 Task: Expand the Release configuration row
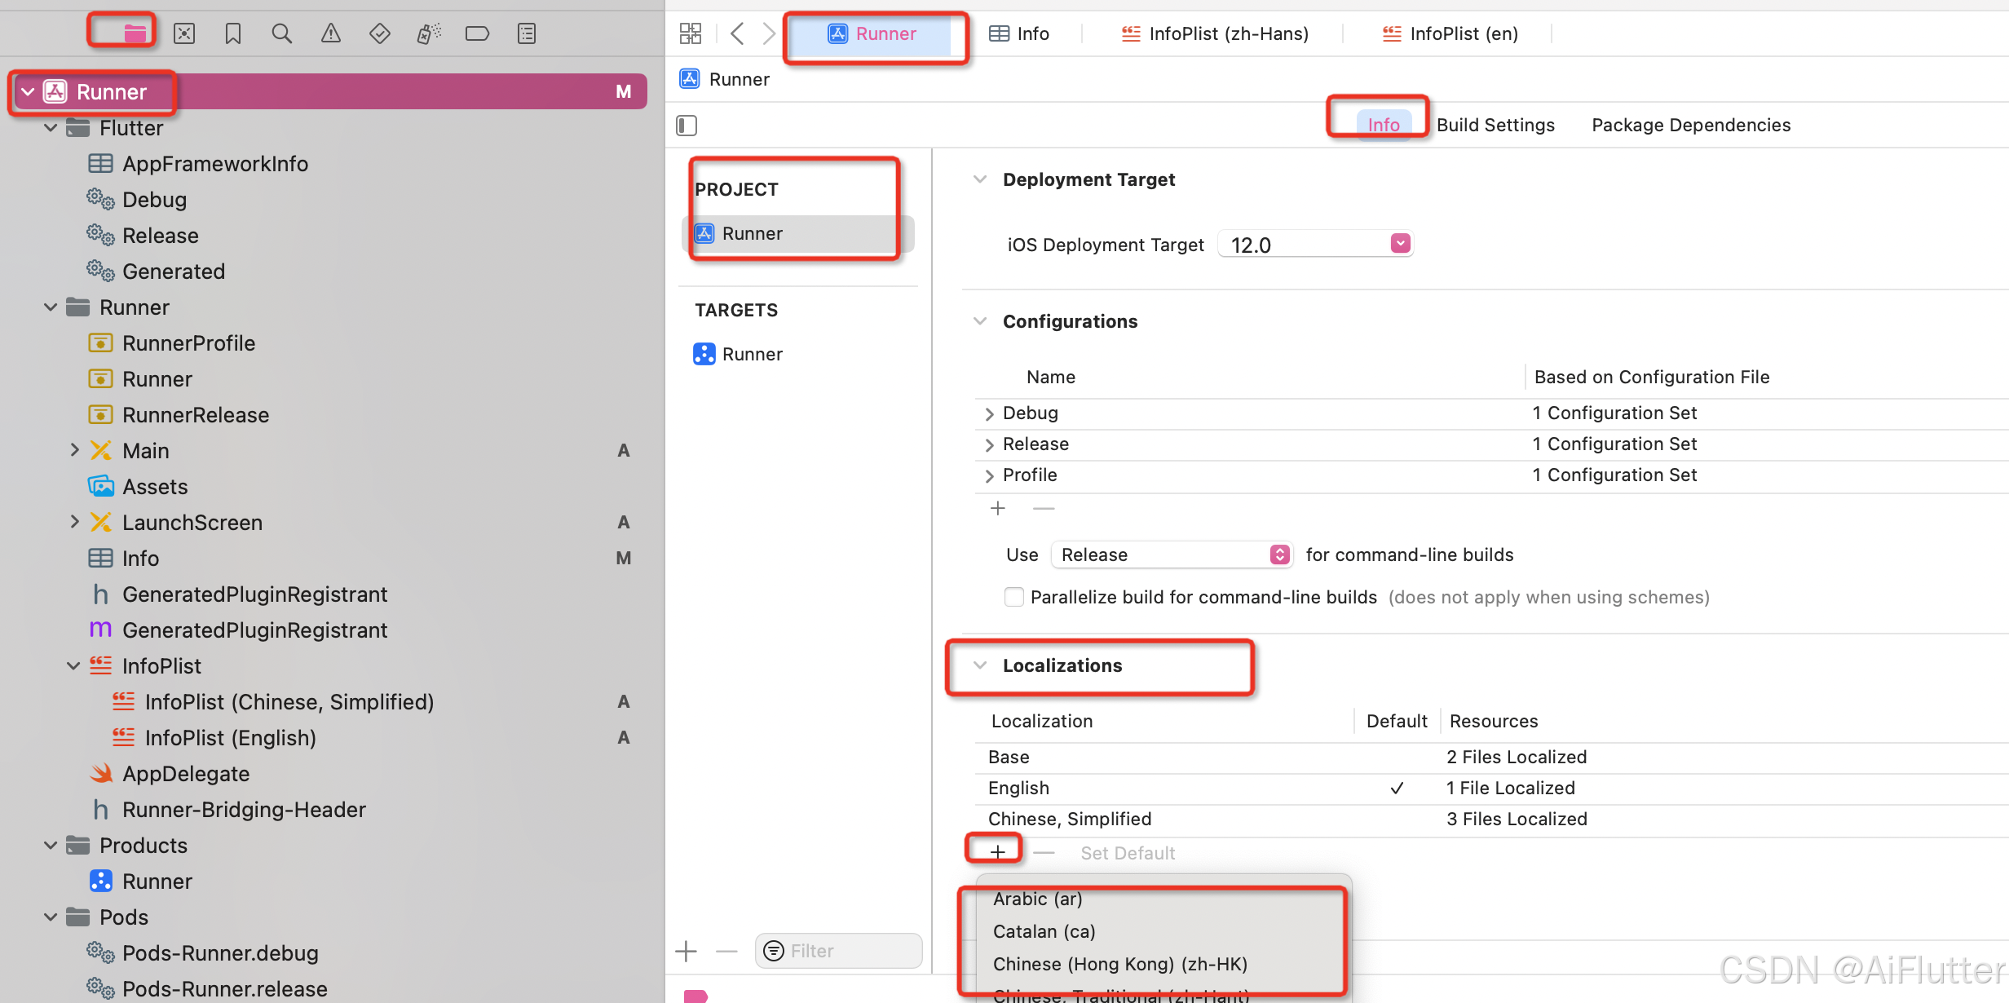[x=989, y=444]
